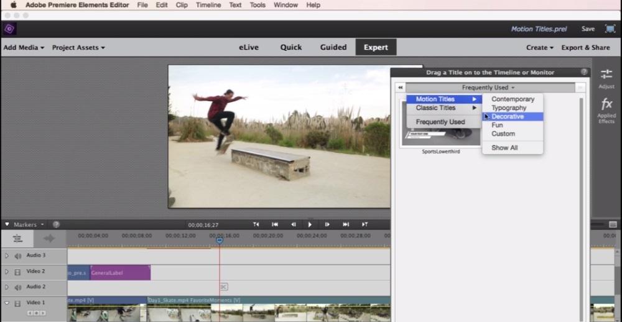The width and height of the screenshot is (622, 322).
Task: Click Export & Share
Action: click(585, 48)
